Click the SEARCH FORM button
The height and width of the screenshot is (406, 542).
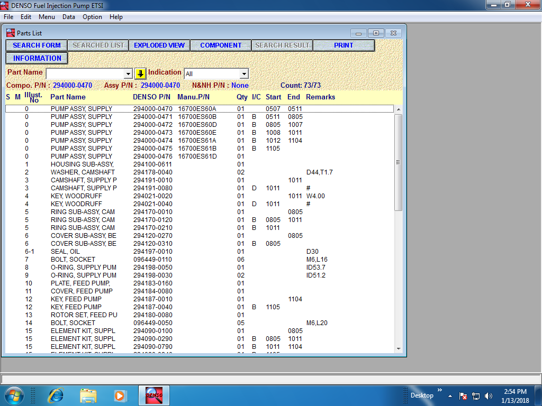tap(37, 45)
